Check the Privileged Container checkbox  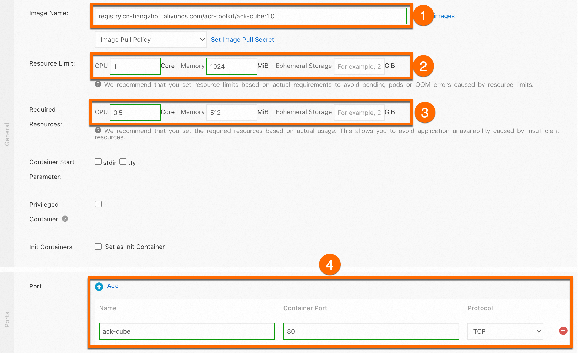(98, 204)
